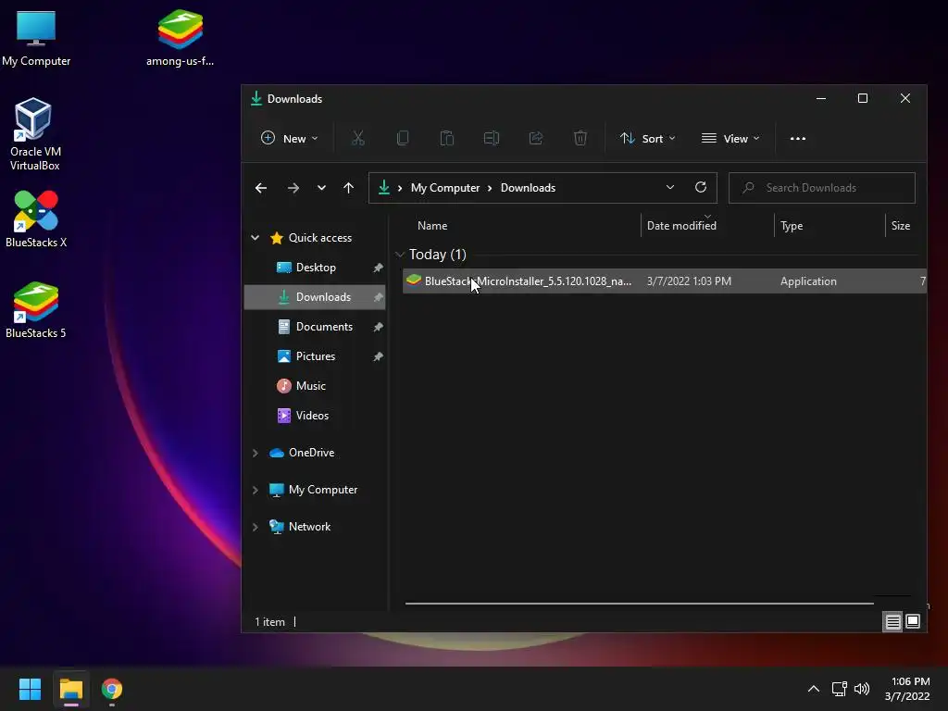
Task: Click My Computer in the address breadcrumb
Action: pos(445,187)
